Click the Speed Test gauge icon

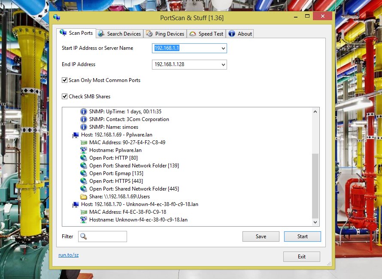point(193,34)
